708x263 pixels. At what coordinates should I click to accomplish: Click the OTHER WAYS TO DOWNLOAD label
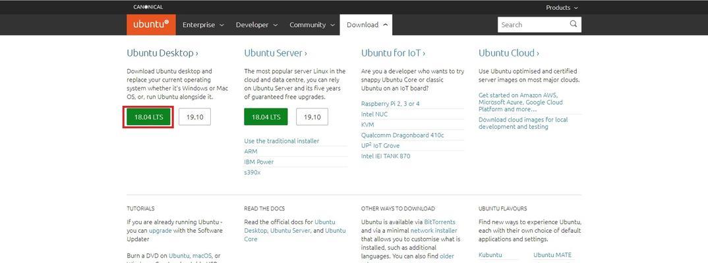[398, 208]
